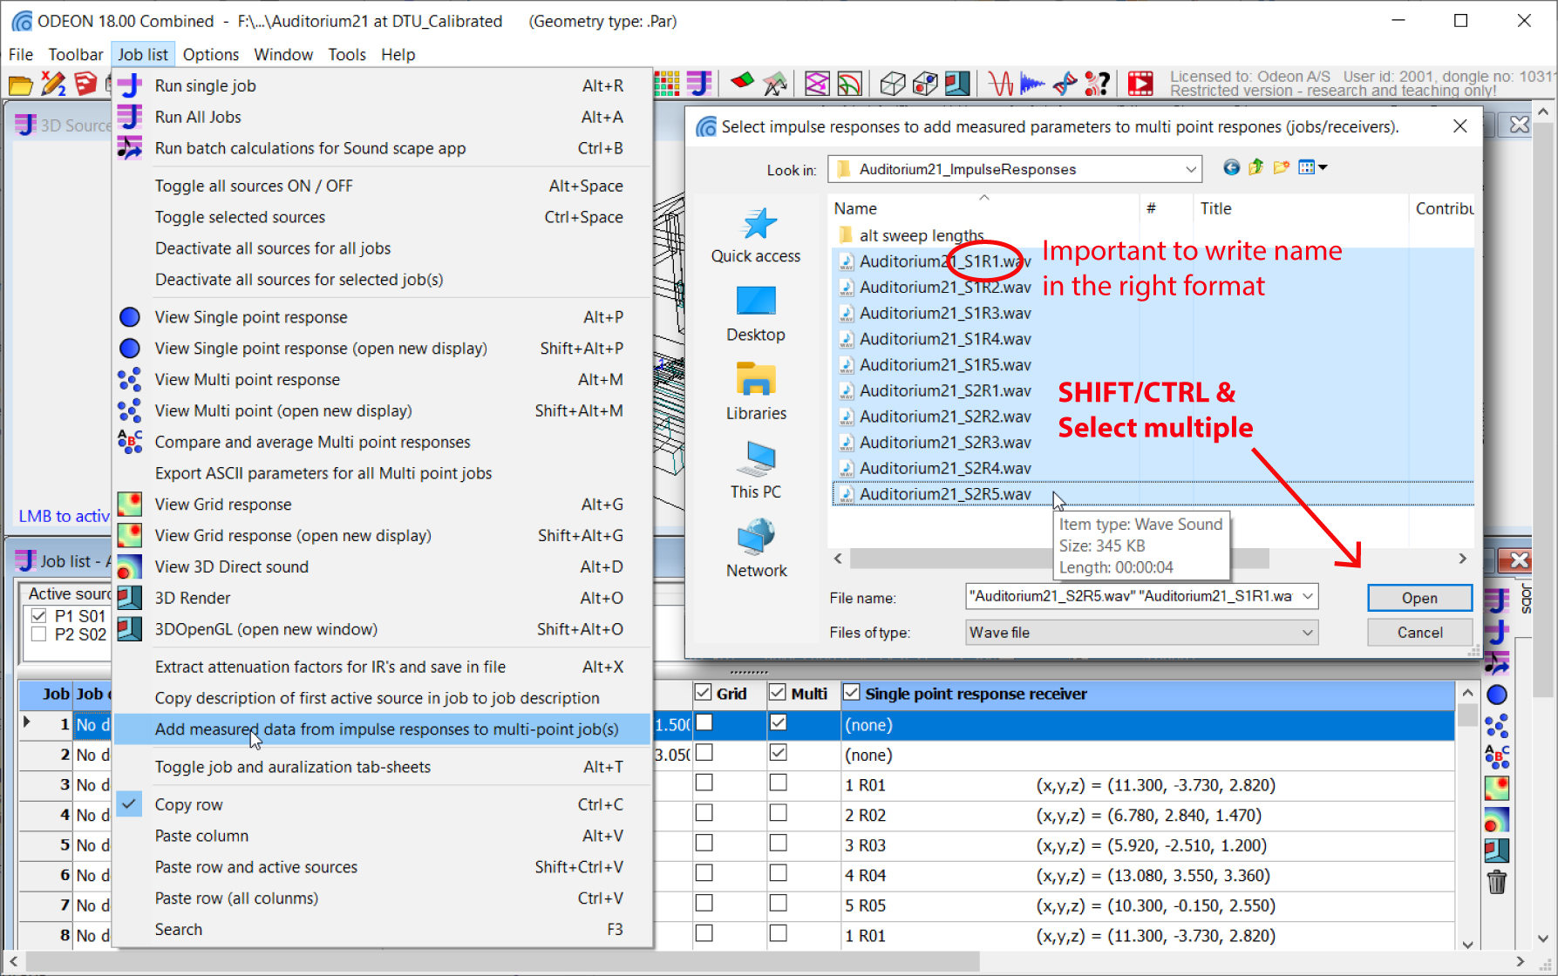Click the bottom horizontal scrollbar of main window

(501, 961)
